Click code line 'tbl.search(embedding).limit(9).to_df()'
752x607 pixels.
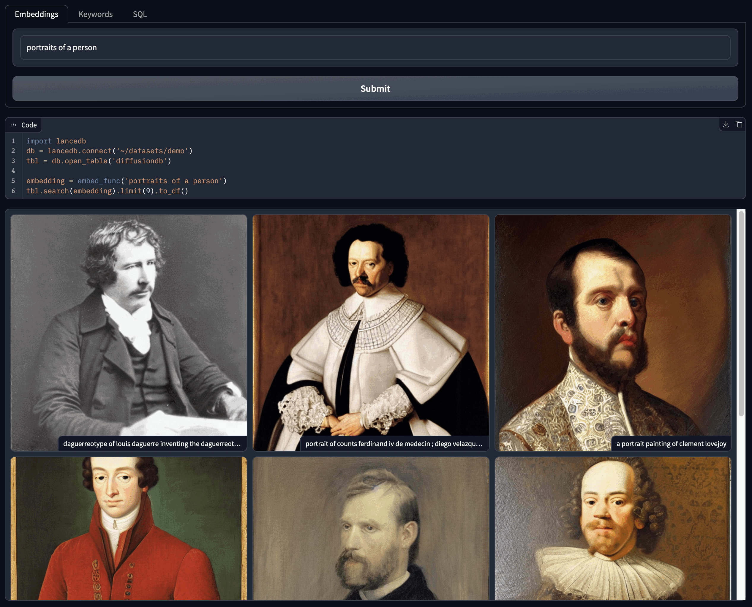pyautogui.click(x=107, y=191)
